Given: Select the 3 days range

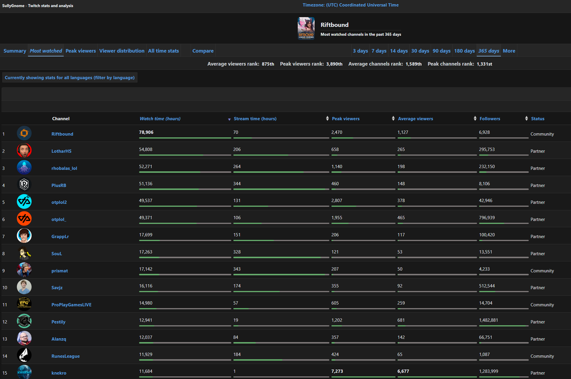Looking at the screenshot, I should pos(360,51).
